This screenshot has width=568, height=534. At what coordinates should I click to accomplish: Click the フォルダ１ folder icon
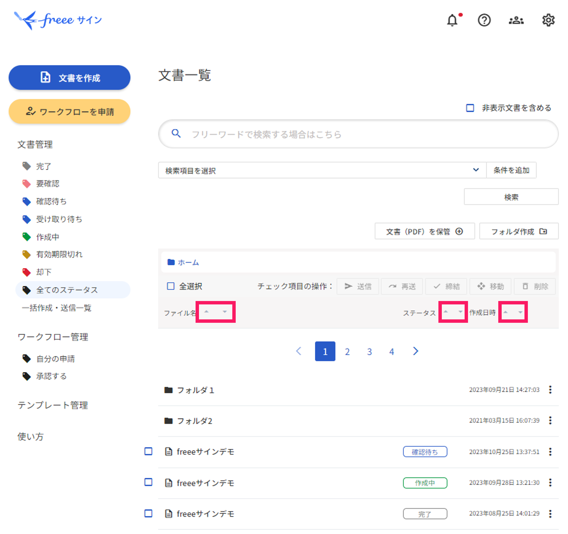click(168, 390)
